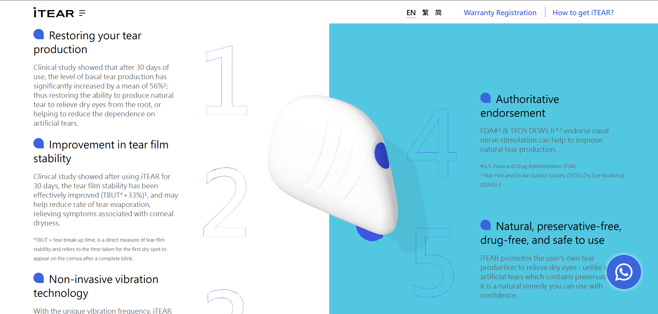Open Warranty Registration link
This screenshot has width=658, height=314.
point(500,13)
